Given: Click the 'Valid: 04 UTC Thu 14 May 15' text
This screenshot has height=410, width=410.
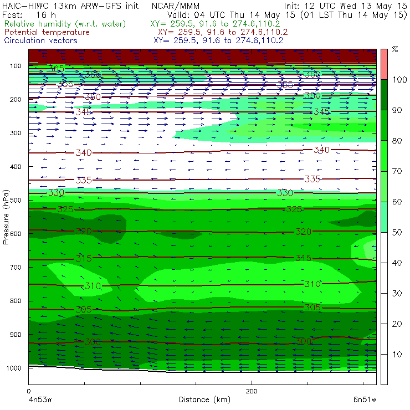Looking at the screenshot, I should (x=231, y=15).
